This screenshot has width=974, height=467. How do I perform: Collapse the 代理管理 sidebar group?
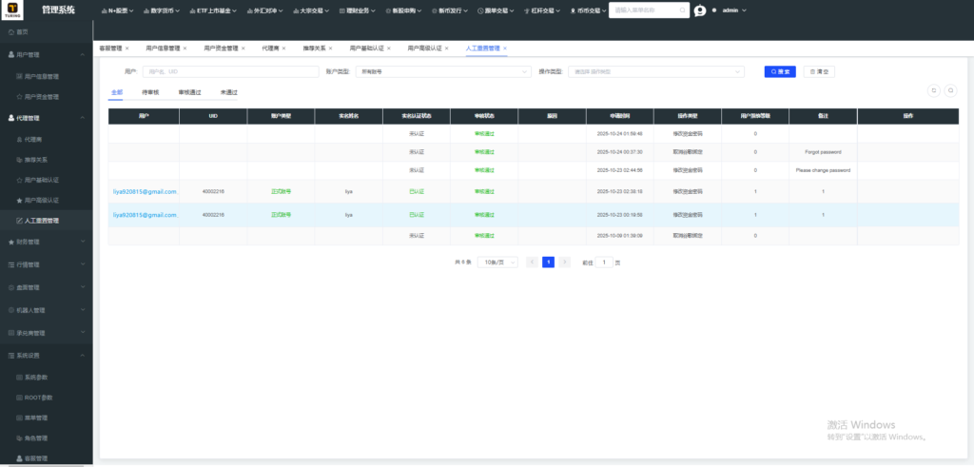click(x=46, y=118)
